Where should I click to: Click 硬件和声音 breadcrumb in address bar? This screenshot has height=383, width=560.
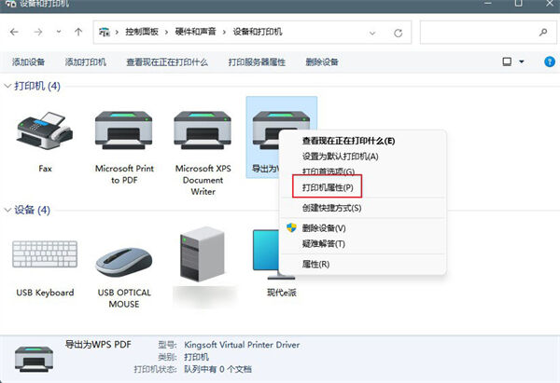[x=195, y=32]
